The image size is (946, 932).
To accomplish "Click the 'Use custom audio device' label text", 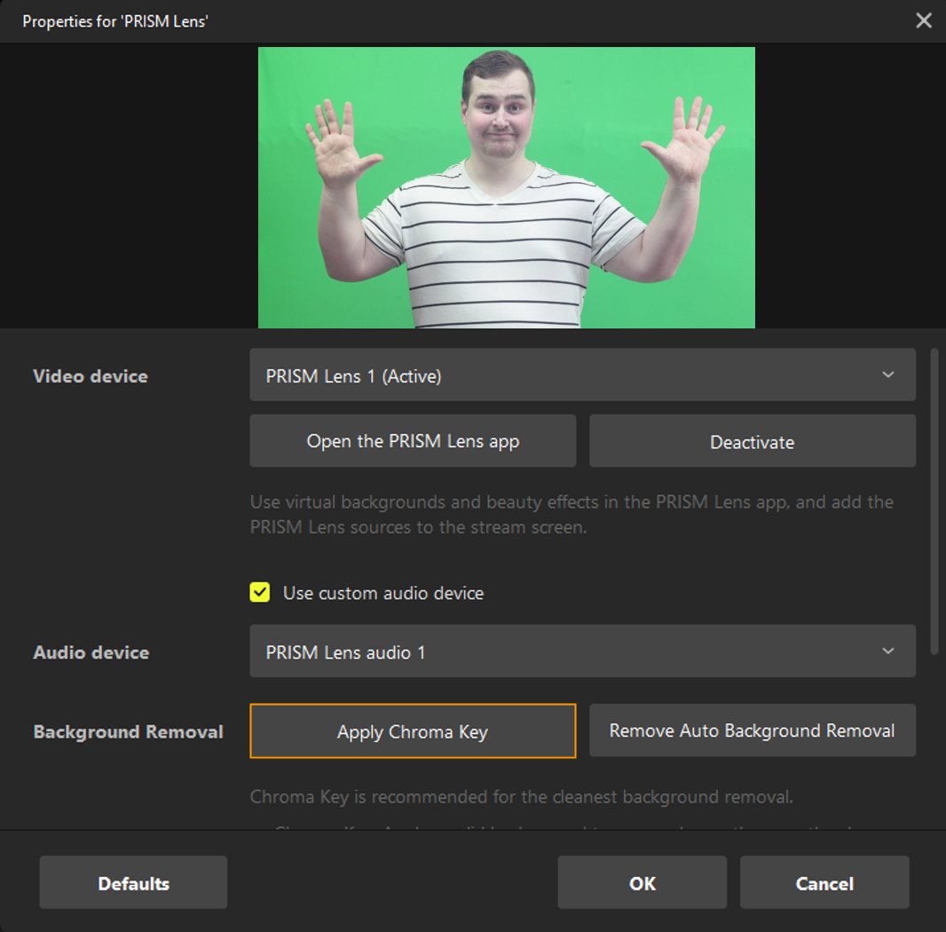I will point(383,593).
